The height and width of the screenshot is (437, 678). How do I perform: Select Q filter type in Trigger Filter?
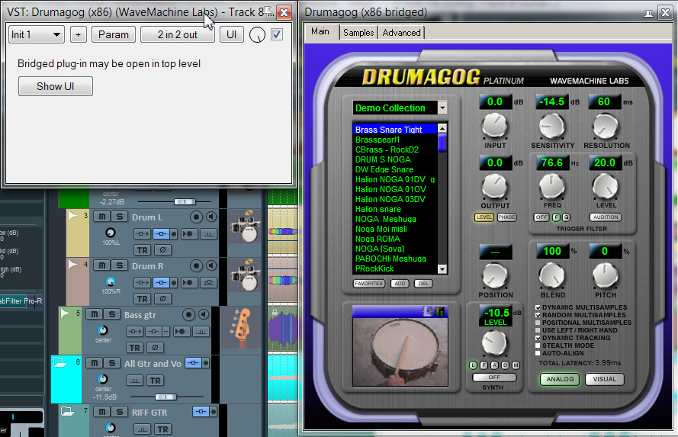(566, 217)
